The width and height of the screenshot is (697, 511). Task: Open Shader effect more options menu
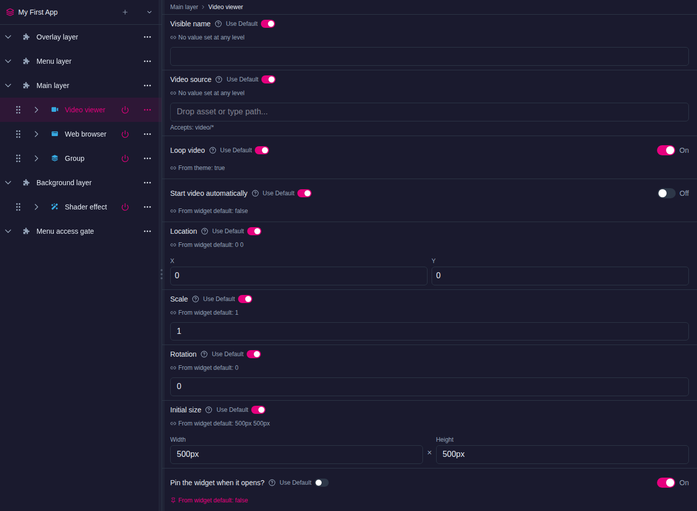[x=147, y=207]
